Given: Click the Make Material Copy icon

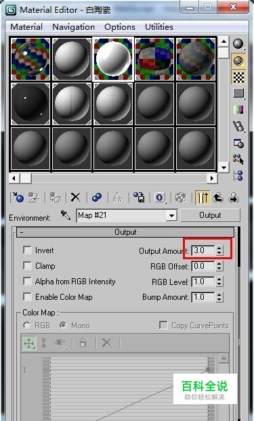Looking at the screenshot, I should tap(96, 198).
